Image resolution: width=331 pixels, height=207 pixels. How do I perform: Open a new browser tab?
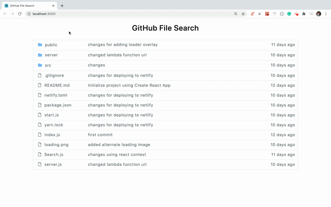click(62, 6)
